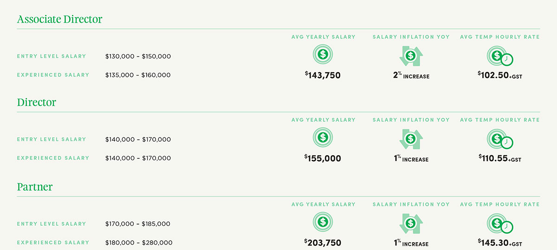Click the $203,750 average yearly salary figure
This screenshot has height=250, width=557.
tap(323, 243)
